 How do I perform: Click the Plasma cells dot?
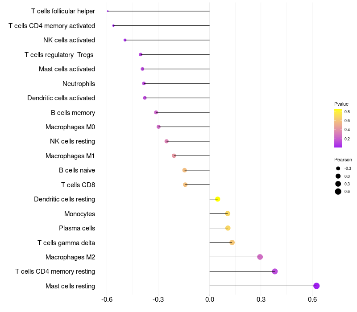point(228,228)
